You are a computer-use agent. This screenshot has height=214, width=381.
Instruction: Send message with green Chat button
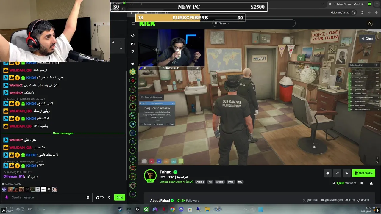point(120,197)
